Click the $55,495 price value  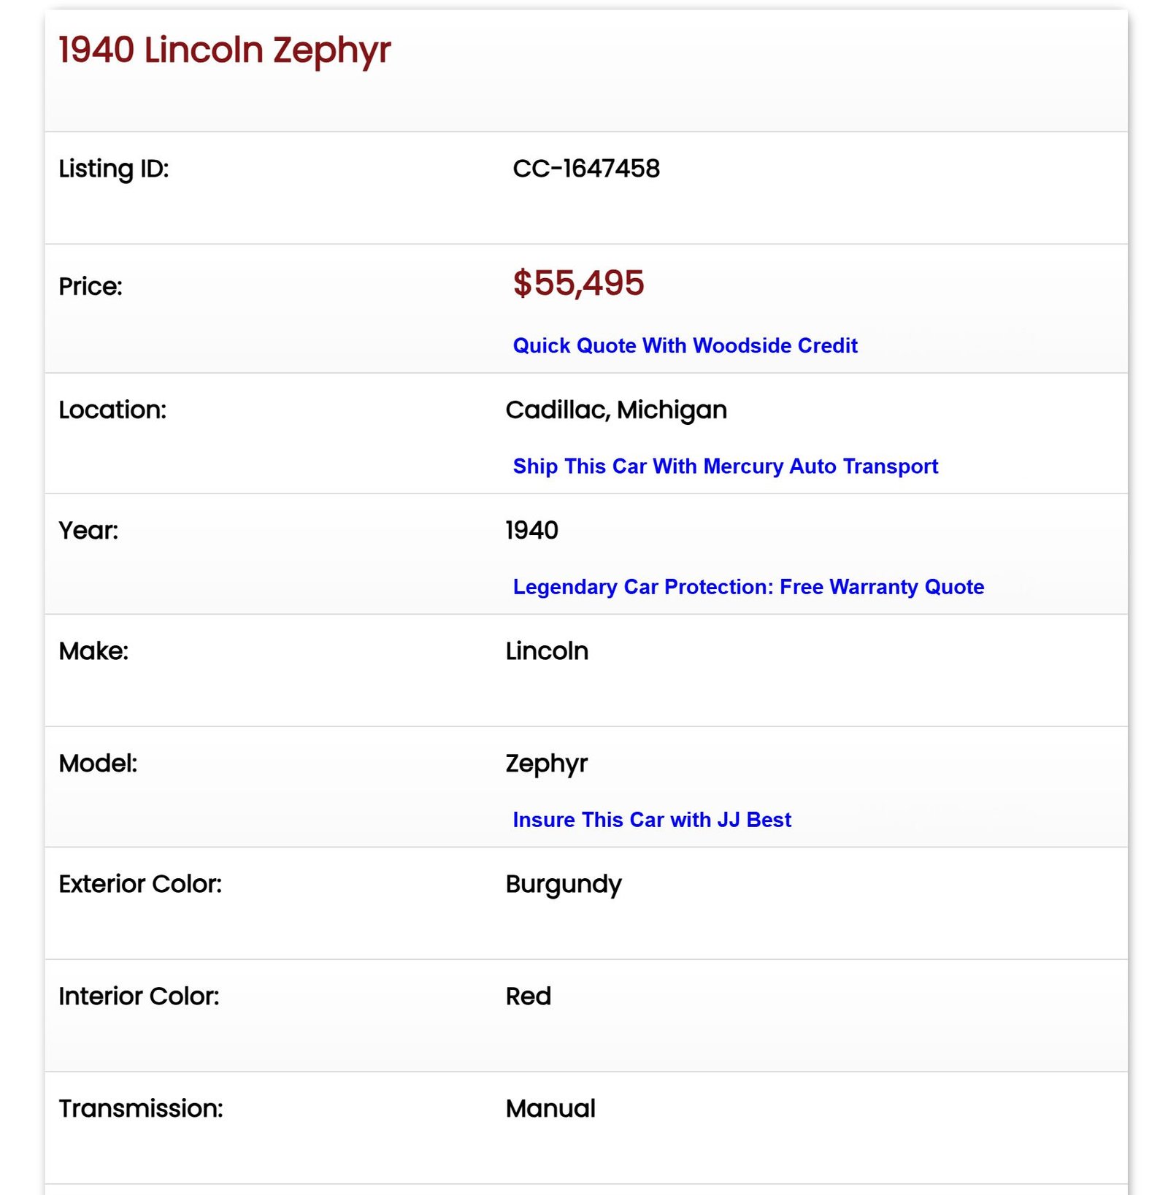point(578,283)
